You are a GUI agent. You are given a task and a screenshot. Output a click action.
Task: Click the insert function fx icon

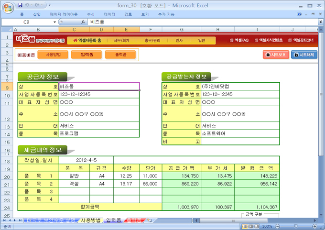[x=83, y=22]
